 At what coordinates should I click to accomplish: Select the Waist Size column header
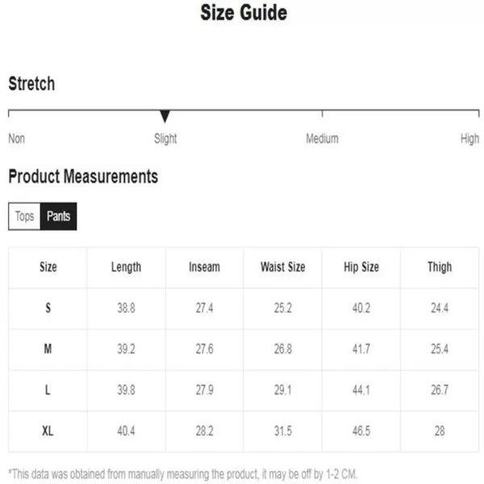pyautogui.click(x=283, y=267)
